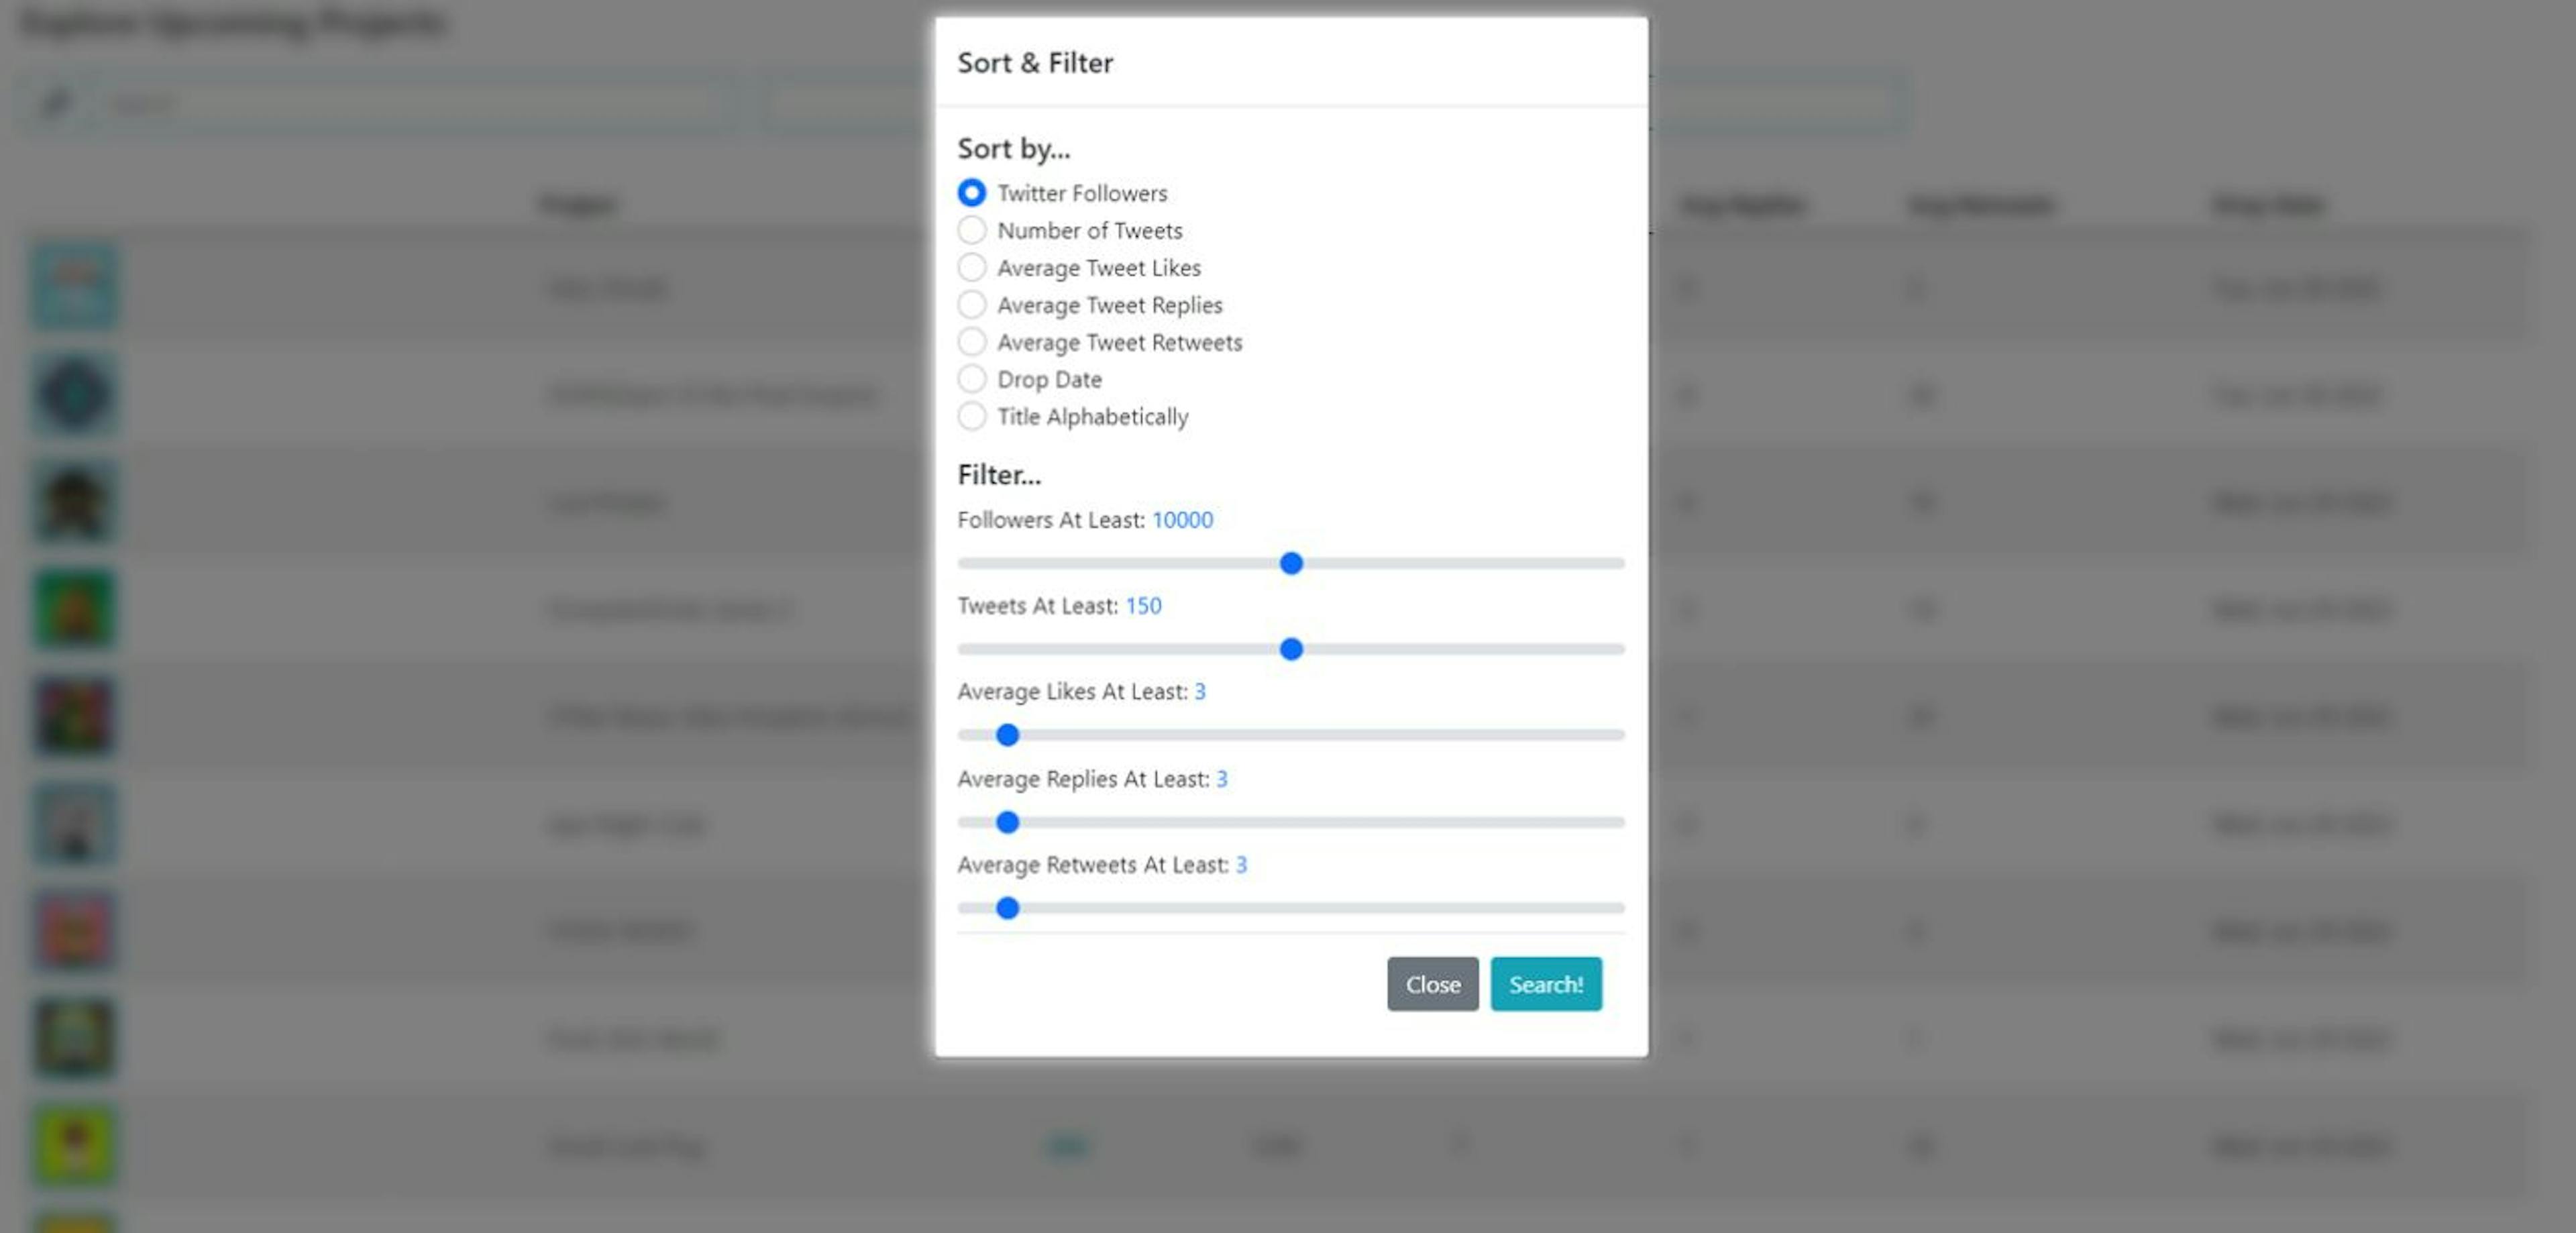The image size is (2576, 1233).
Task: Close the Sort & Filter dialog
Action: tap(1432, 984)
